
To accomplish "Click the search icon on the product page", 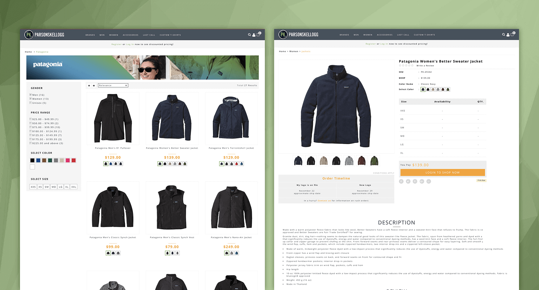I will [x=503, y=35].
